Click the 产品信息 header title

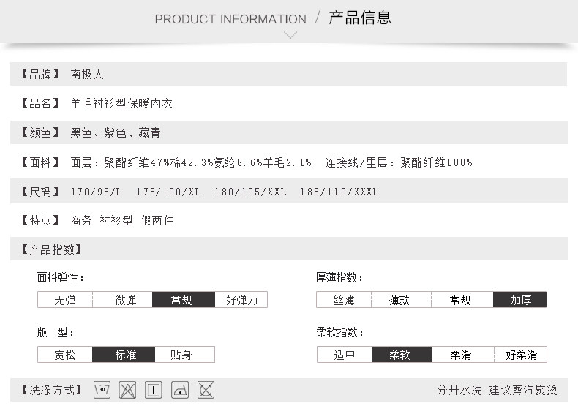(x=359, y=18)
